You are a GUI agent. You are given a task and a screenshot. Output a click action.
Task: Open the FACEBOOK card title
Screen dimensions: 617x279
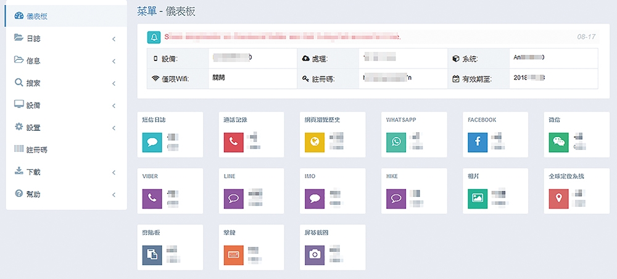point(482,120)
